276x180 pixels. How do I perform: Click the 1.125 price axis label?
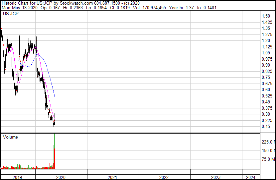point(267,47)
